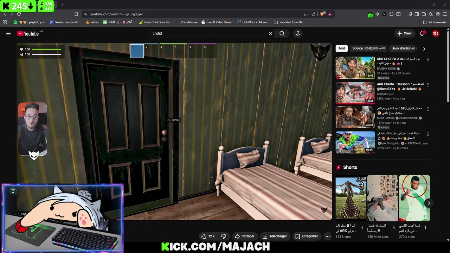Open a new tab with the plus button
Screen dimensions: 450x253
tap(62, 5)
